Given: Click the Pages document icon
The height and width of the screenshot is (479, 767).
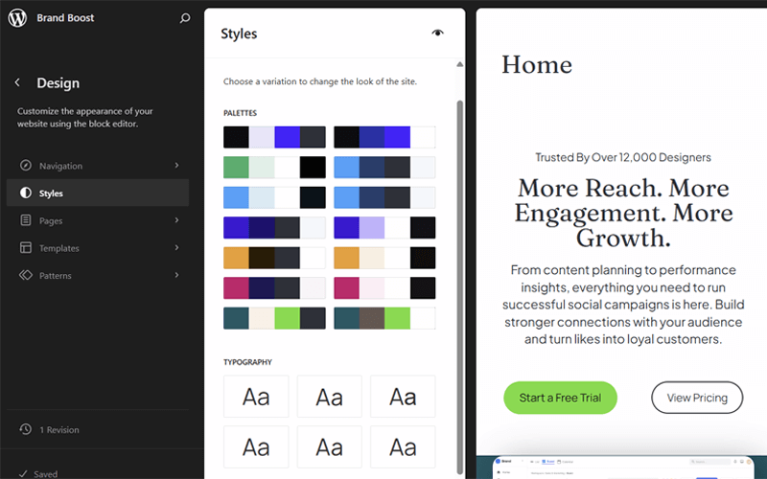Looking at the screenshot, I should (x=26, y=221).
